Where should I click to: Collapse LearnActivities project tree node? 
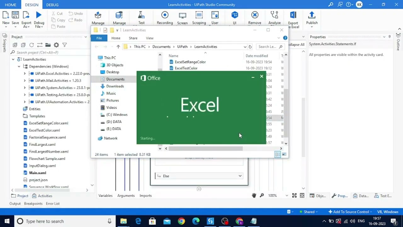point(13,59)
